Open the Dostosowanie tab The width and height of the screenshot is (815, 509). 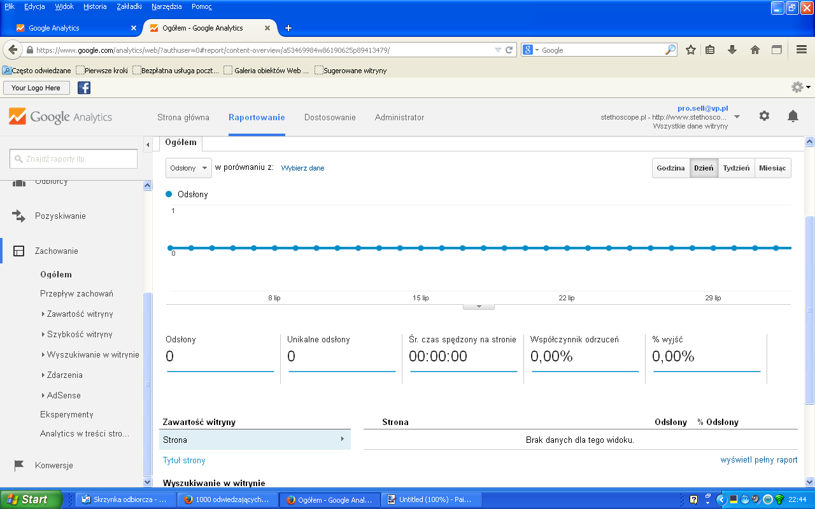point(330,117)
